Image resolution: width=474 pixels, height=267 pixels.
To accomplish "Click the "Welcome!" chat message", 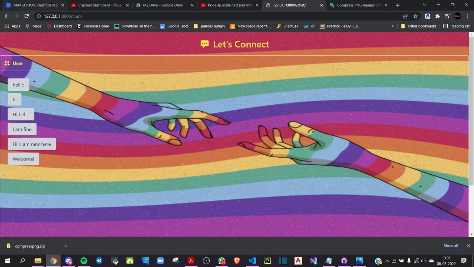I will [x=23, y=159].
